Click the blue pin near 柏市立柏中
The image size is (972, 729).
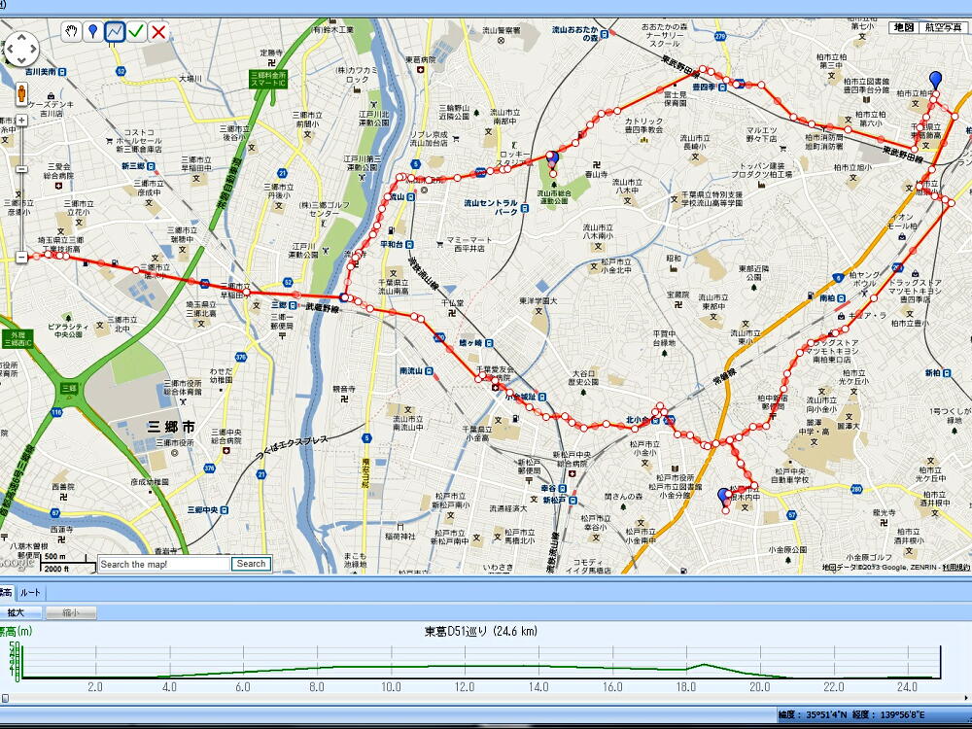935,81
